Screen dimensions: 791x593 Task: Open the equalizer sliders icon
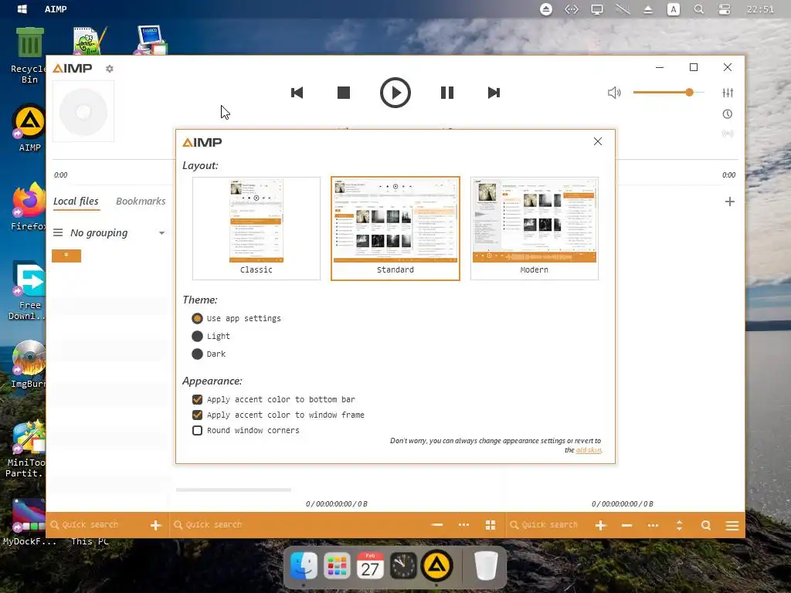(728, 93)
